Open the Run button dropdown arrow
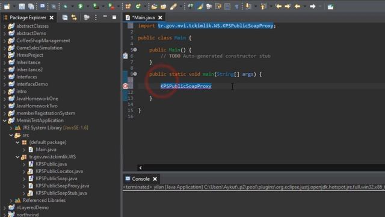 88,7
